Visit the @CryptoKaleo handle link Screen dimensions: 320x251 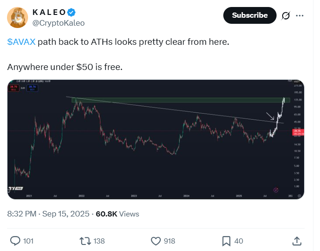[x=58, y=23]
